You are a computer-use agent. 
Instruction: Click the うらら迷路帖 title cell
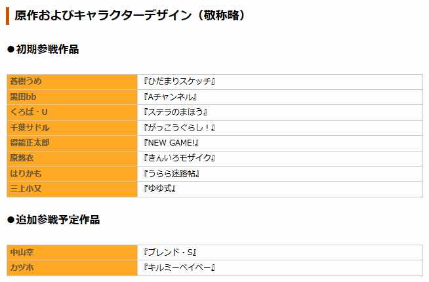(280, 174)
